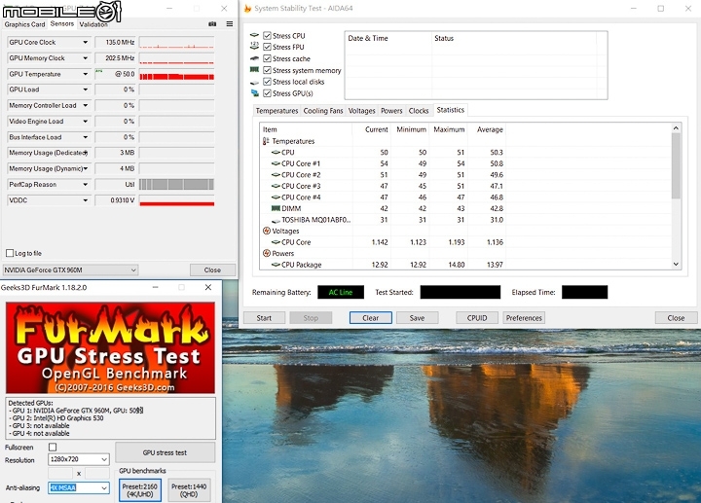This screenshot has width=701, height=503.
Task: Enable FurMark Fullscreen checkbox
Action: (x=53, y=448)
